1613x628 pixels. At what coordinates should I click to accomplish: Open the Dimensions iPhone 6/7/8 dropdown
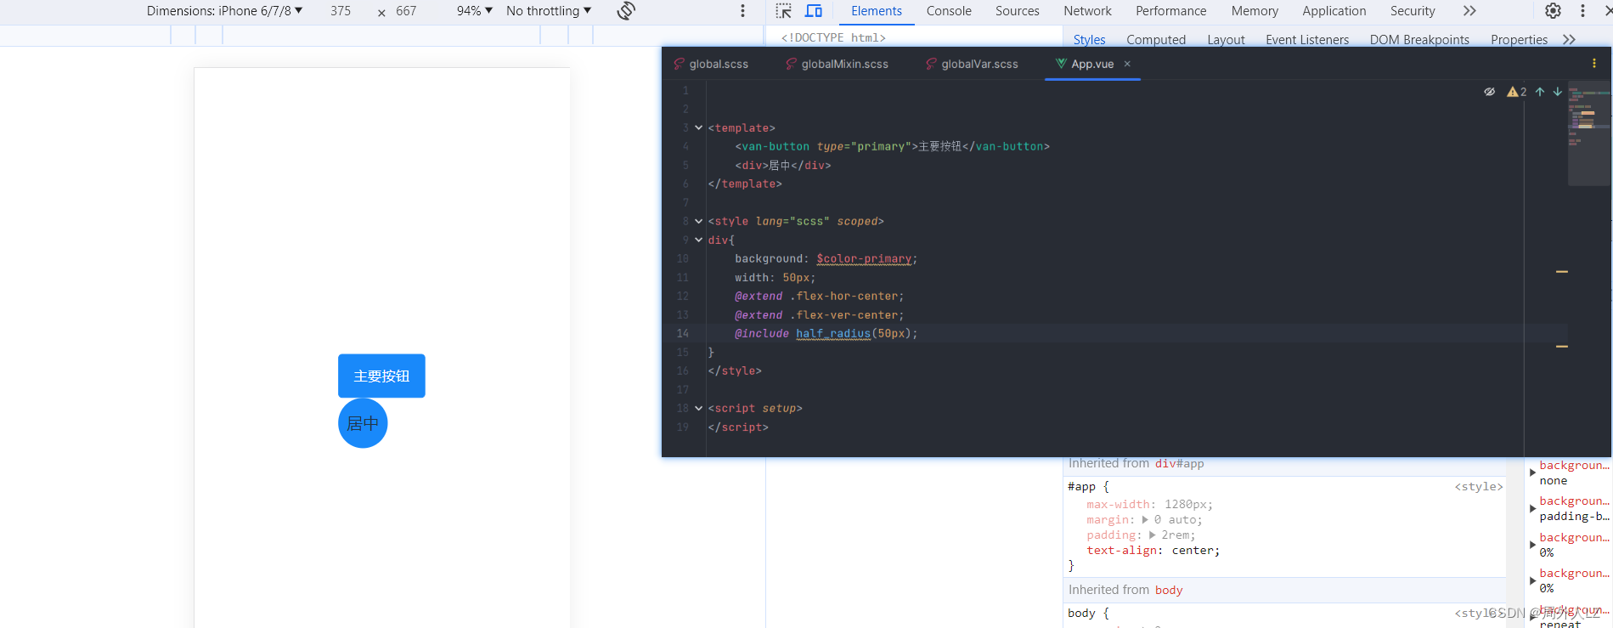click(x=224, y=11)
